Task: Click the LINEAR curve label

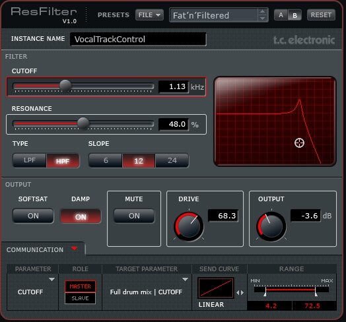Action: [x=211, y=305]
